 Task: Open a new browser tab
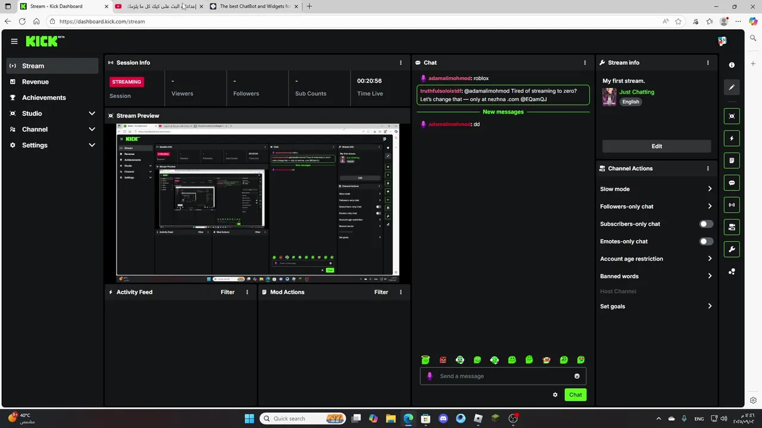[x=309, y=7]
